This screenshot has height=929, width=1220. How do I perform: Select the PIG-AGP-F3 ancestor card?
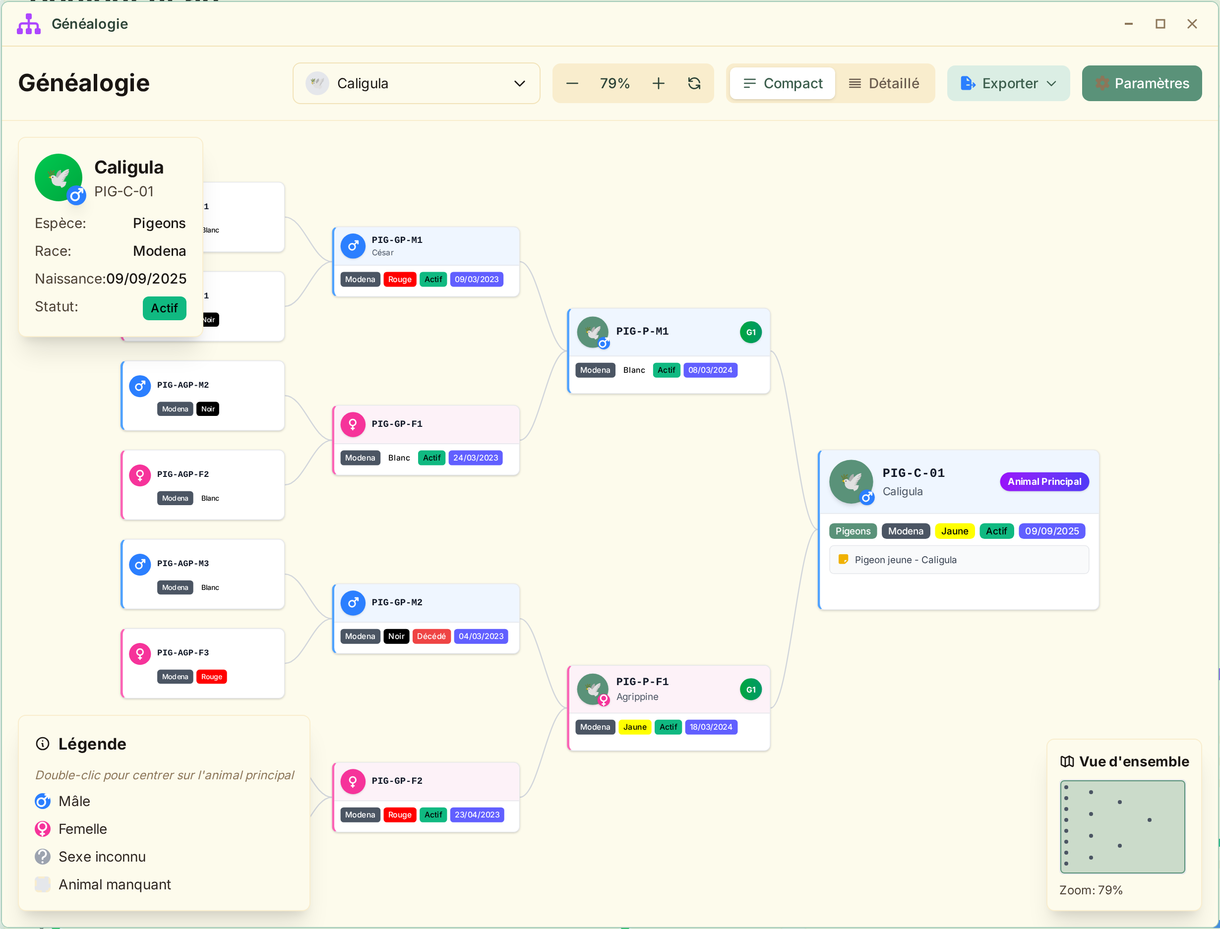(202, 663)
